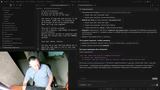Open the Agent mode dropdown
Image resolution: width=160 pixels, height=90 pixels.
click(x=83, y=85)
